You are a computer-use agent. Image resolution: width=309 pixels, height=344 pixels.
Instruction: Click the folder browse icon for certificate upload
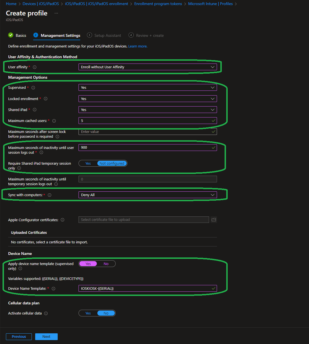click(214, 220)
